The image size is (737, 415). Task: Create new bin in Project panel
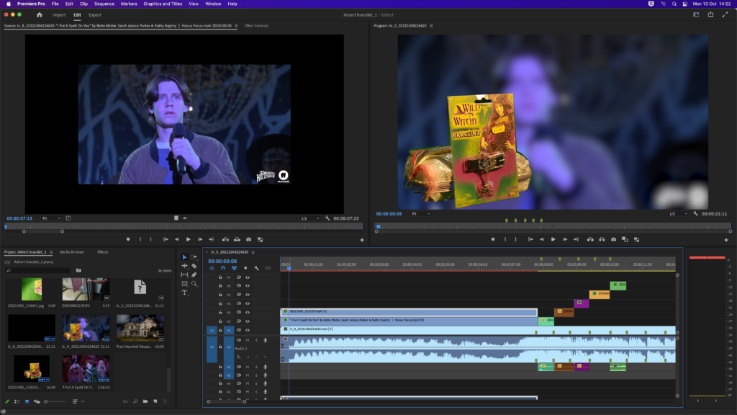145,401
